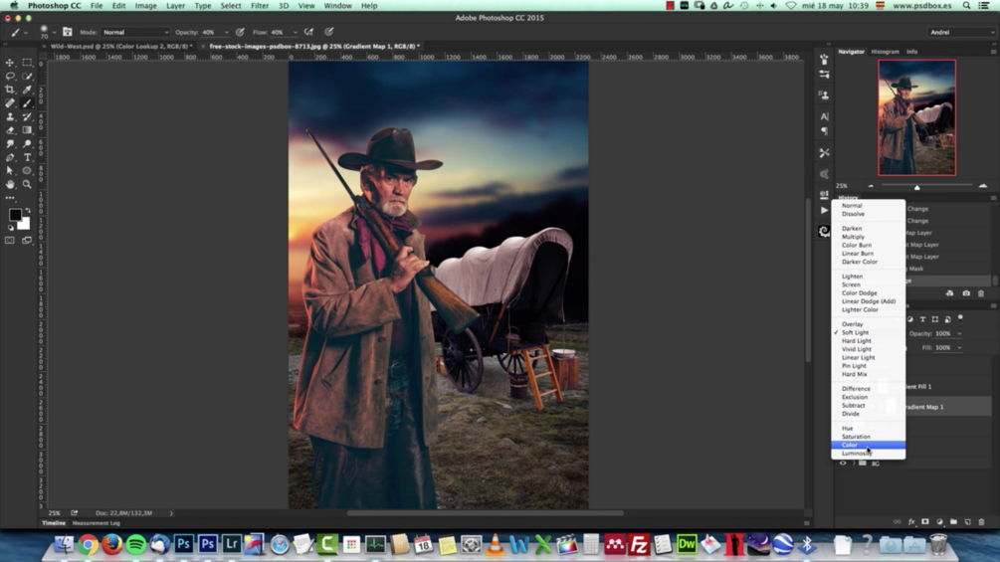Select the Crop tool

(10, 90)
